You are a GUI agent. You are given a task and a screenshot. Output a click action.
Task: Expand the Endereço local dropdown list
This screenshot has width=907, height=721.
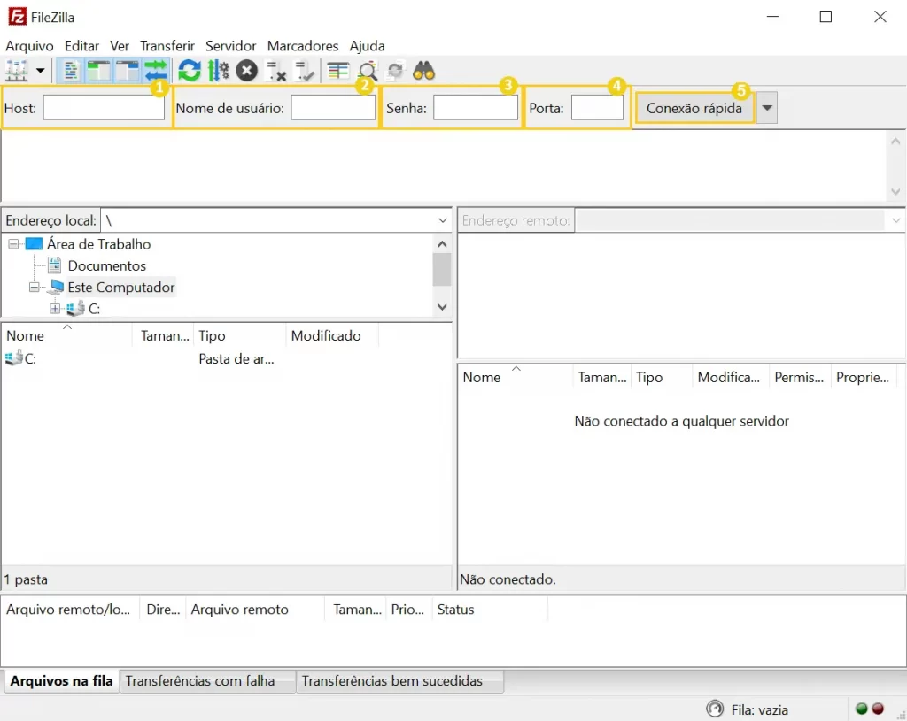443,220
